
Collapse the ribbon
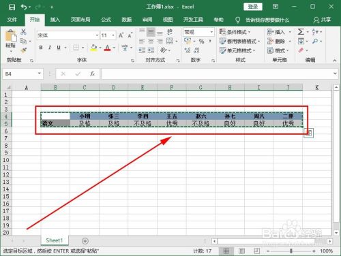(x=334, y=61)
